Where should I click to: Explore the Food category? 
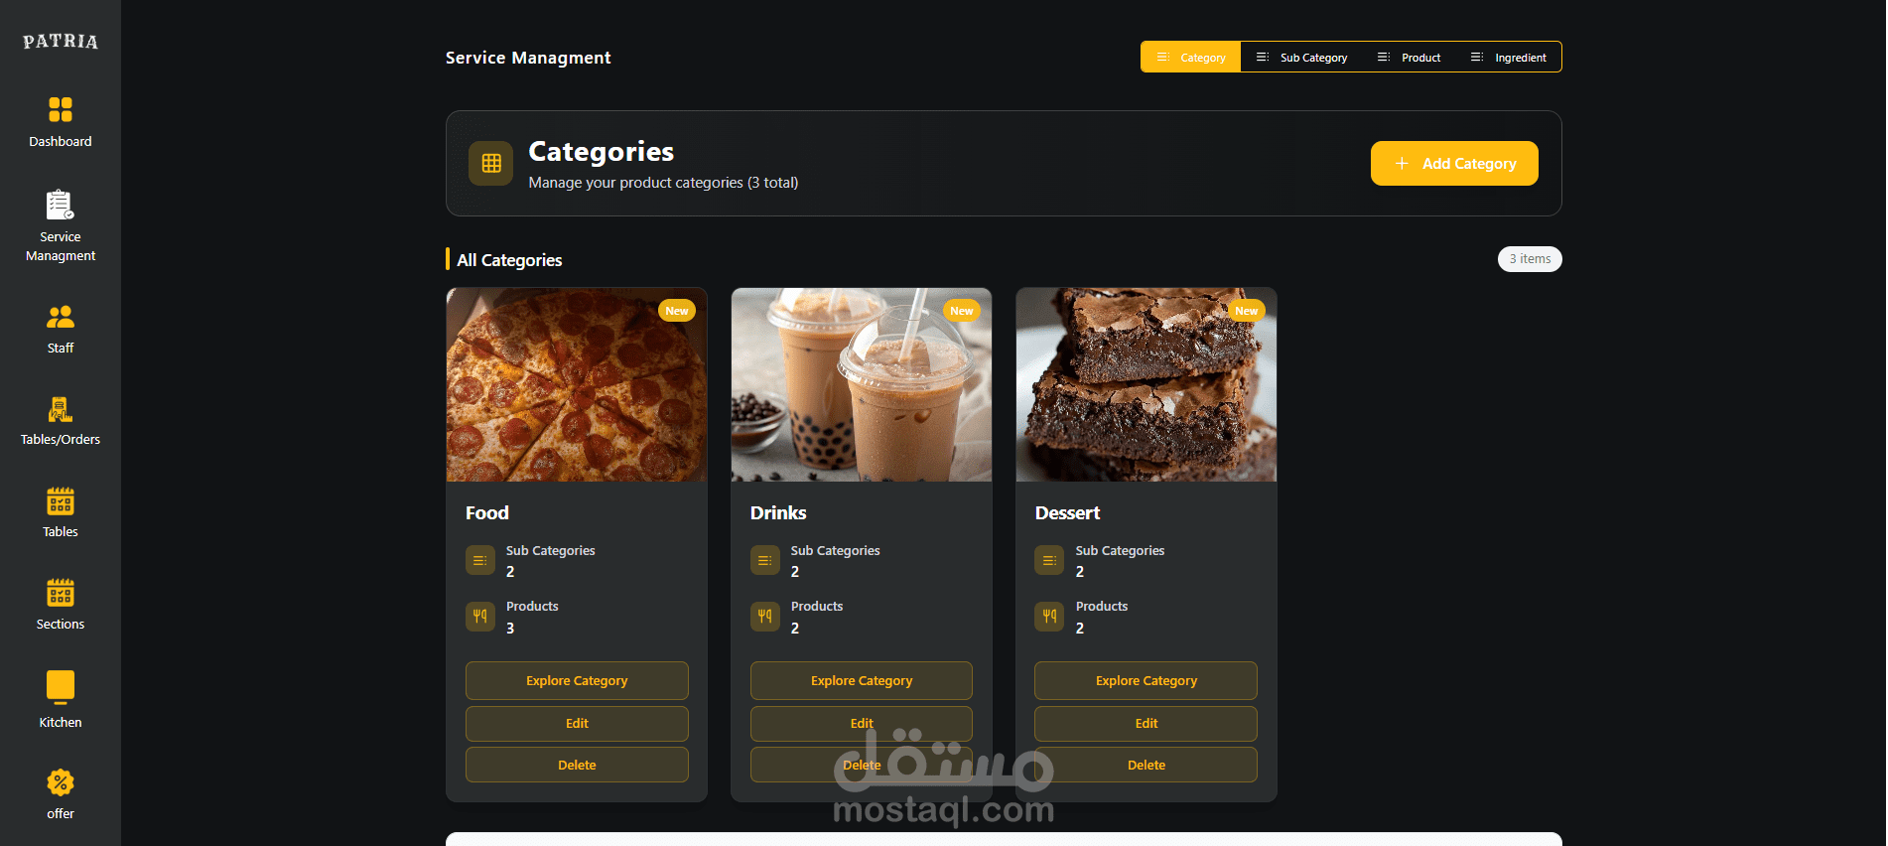577,681
